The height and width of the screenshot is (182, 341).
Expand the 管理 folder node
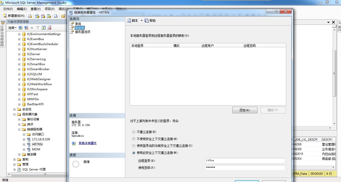(x=14, y=164)
